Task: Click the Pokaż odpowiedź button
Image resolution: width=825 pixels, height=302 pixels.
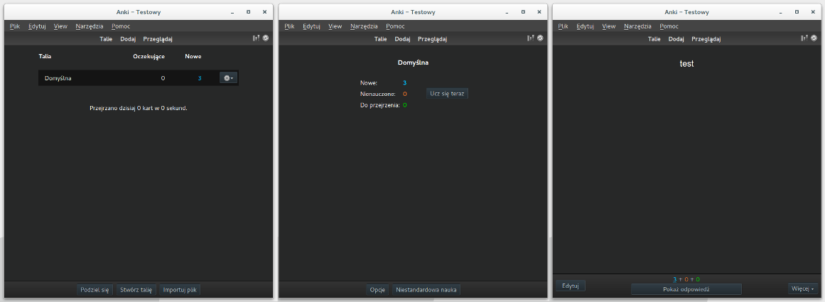Action: 686,288
